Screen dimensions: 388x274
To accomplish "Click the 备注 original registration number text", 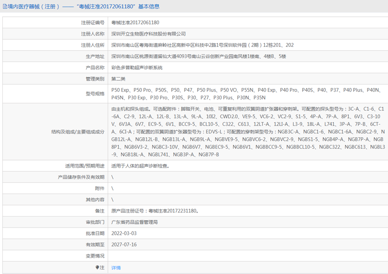I will point(155,211).
